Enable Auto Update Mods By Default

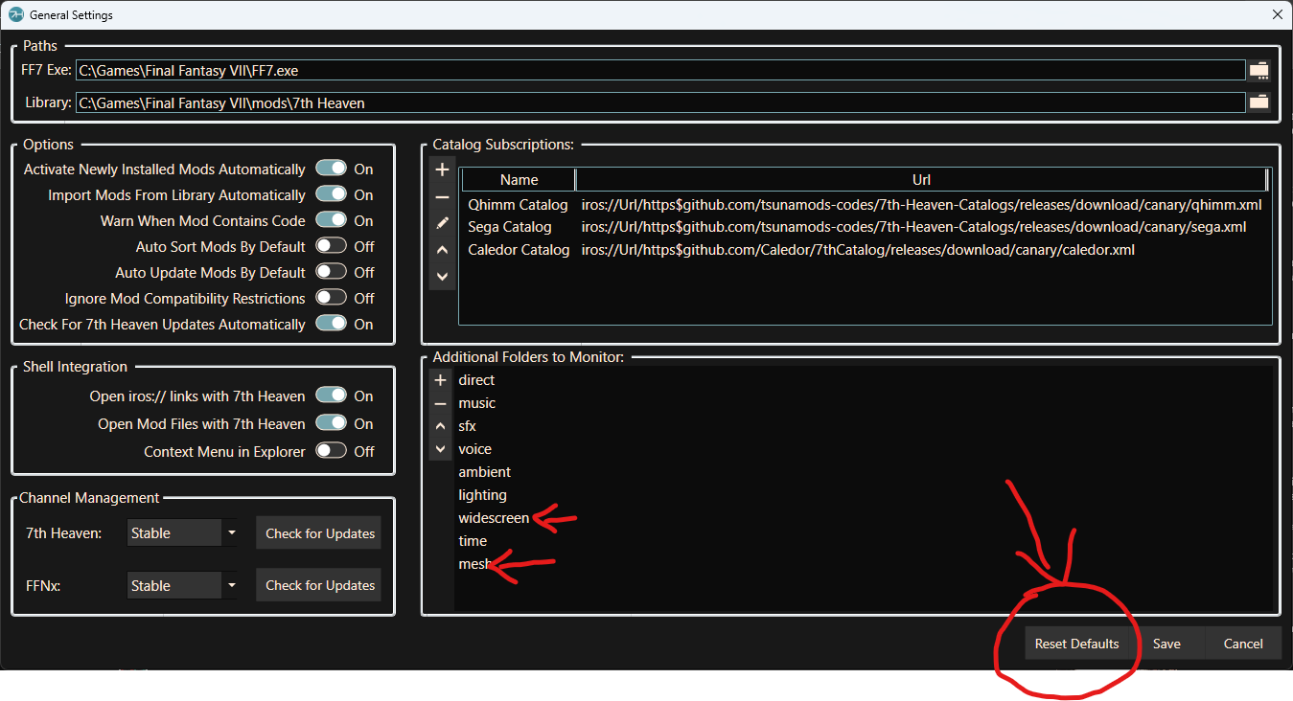(x=331, y=272)
